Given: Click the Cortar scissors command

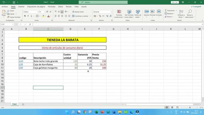Looking at the screenshot, I should click(11, 11).
